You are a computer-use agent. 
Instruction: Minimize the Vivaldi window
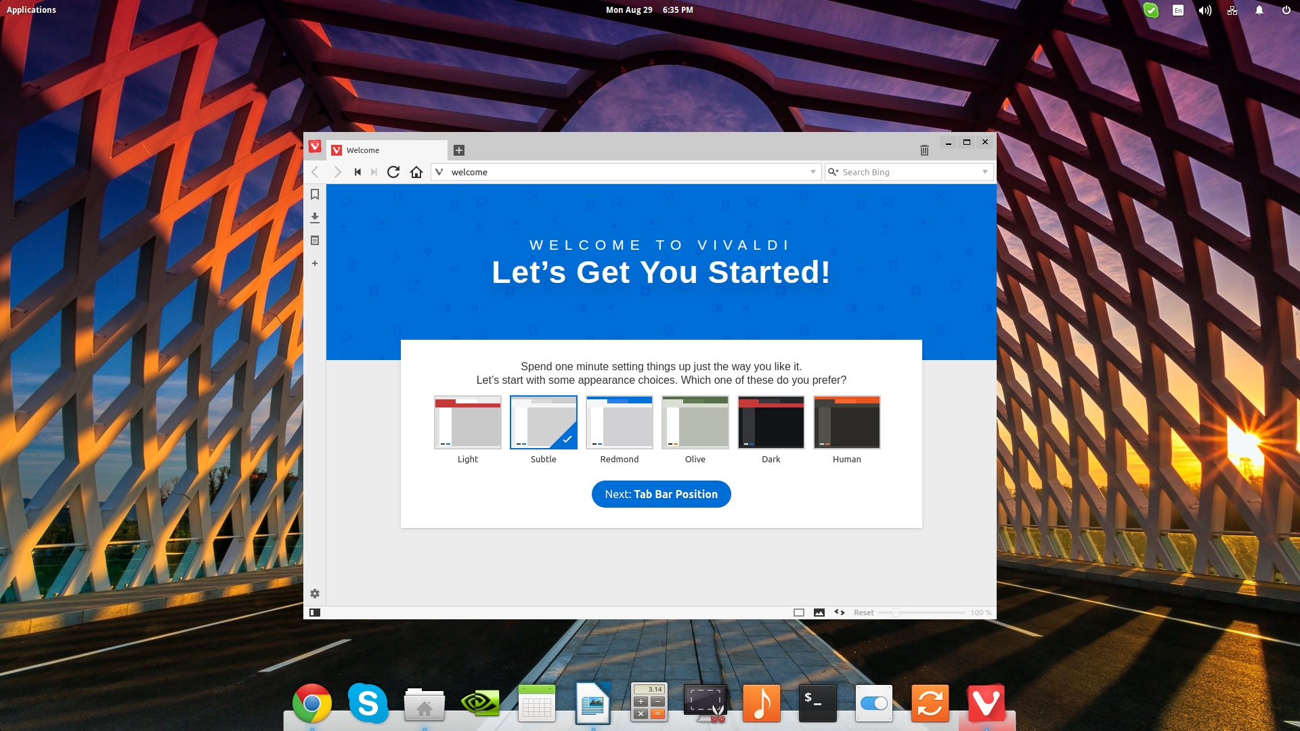[x=949, y=142]
